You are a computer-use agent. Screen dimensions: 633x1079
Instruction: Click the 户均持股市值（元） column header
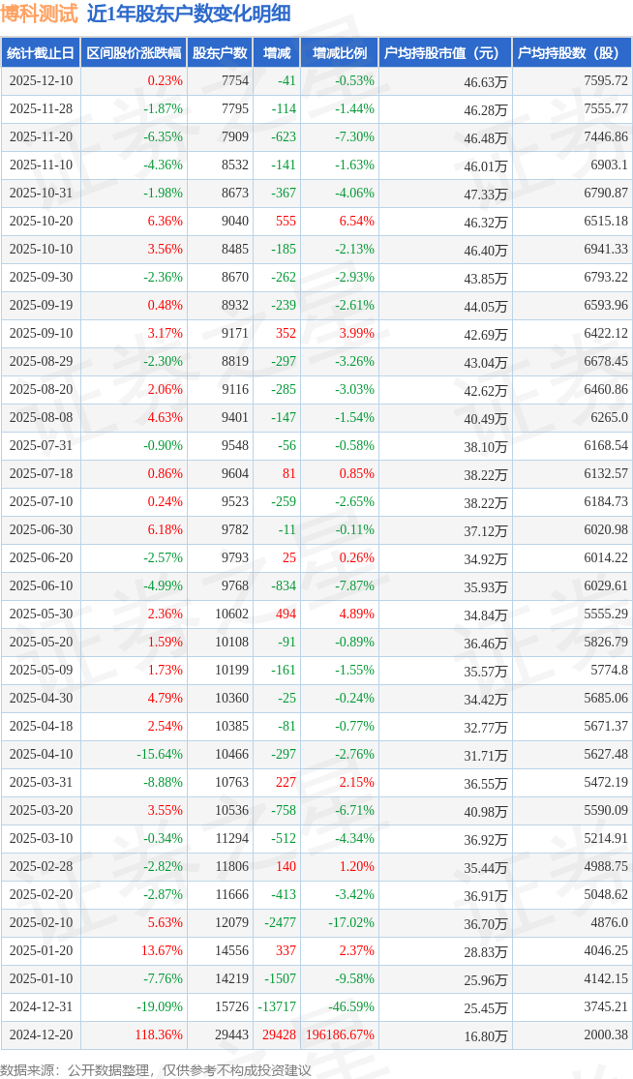pyautogui.click(x=444, y=53)
